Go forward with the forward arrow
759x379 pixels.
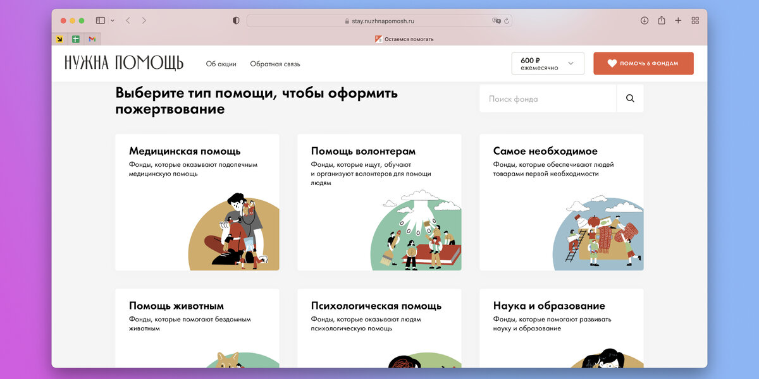coord(144,20)
